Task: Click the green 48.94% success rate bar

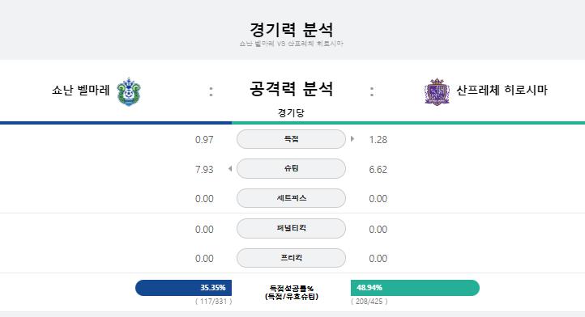Action: [x=415, y=288]
